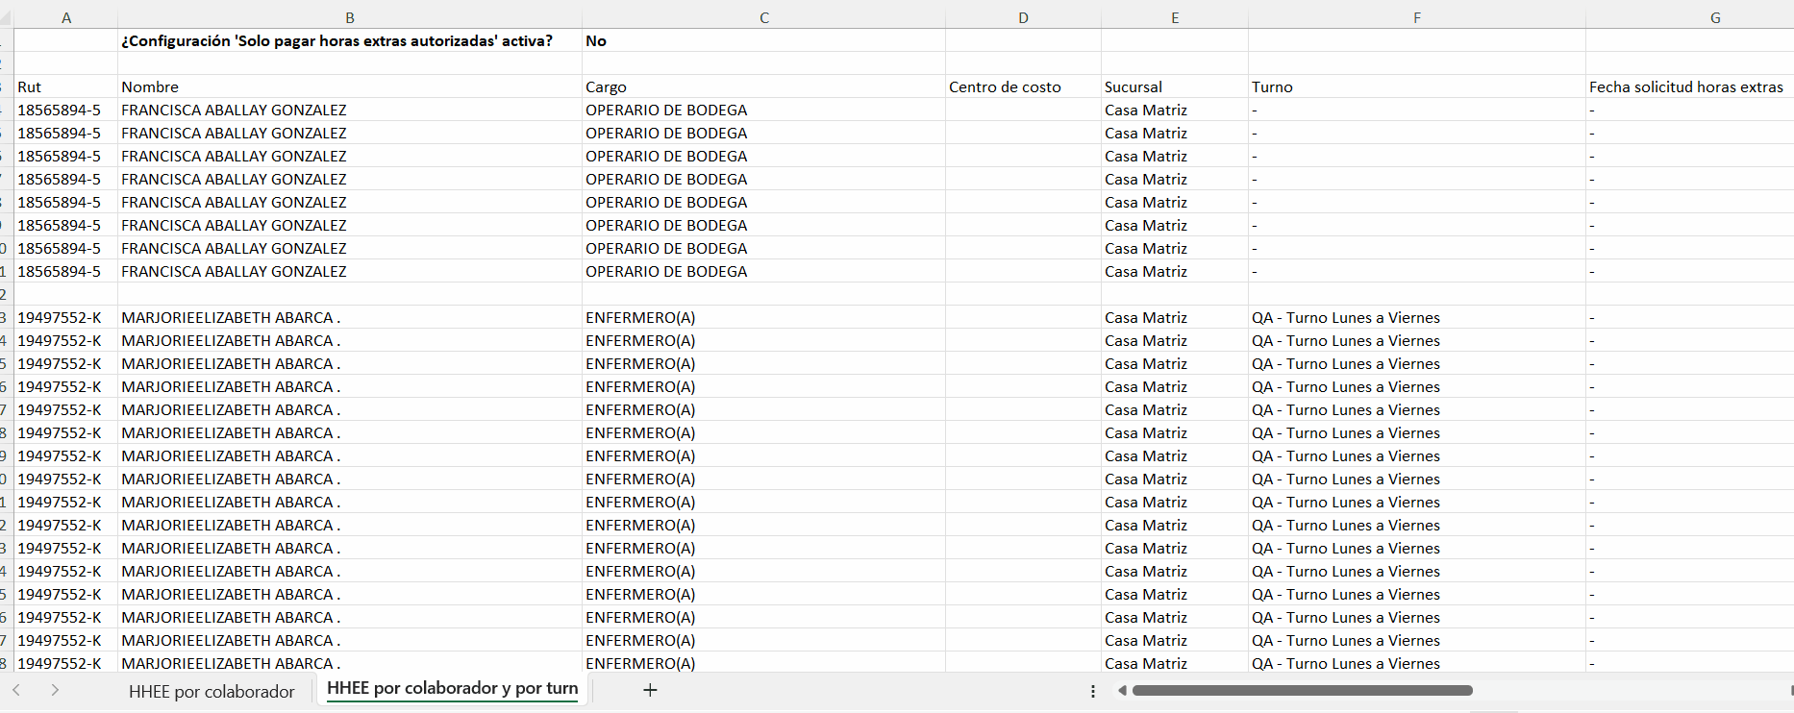This screenshot has height=713, width=1794.
Task: Click the 'Rut' header cell
Action: (65, 86)
